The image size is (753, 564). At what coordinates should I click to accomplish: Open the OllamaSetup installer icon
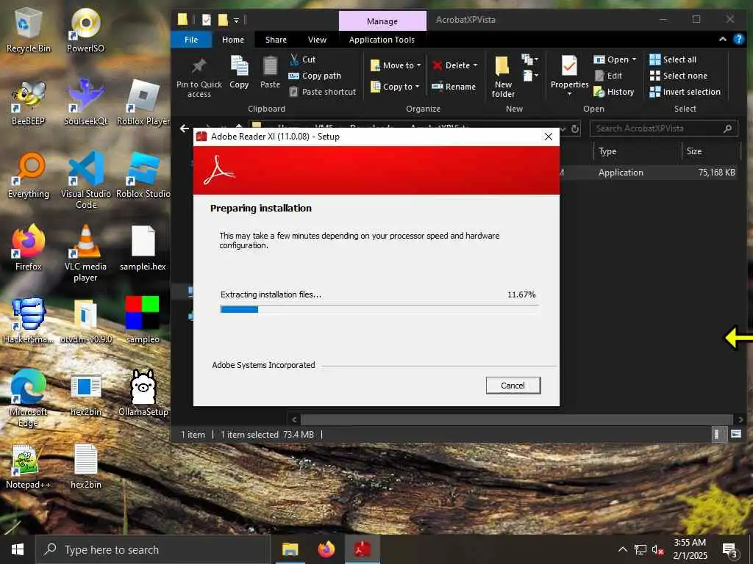point(143,394)
